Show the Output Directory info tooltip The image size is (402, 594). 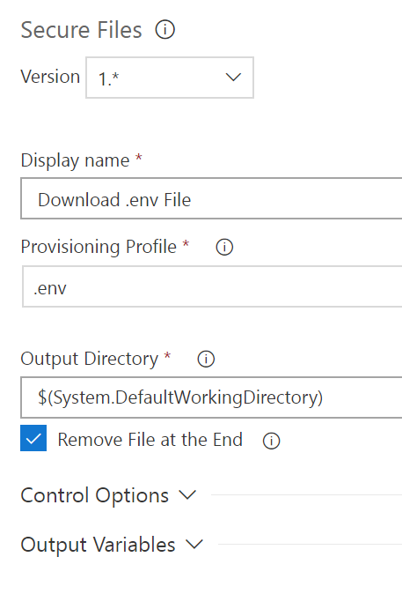point(206,359)
